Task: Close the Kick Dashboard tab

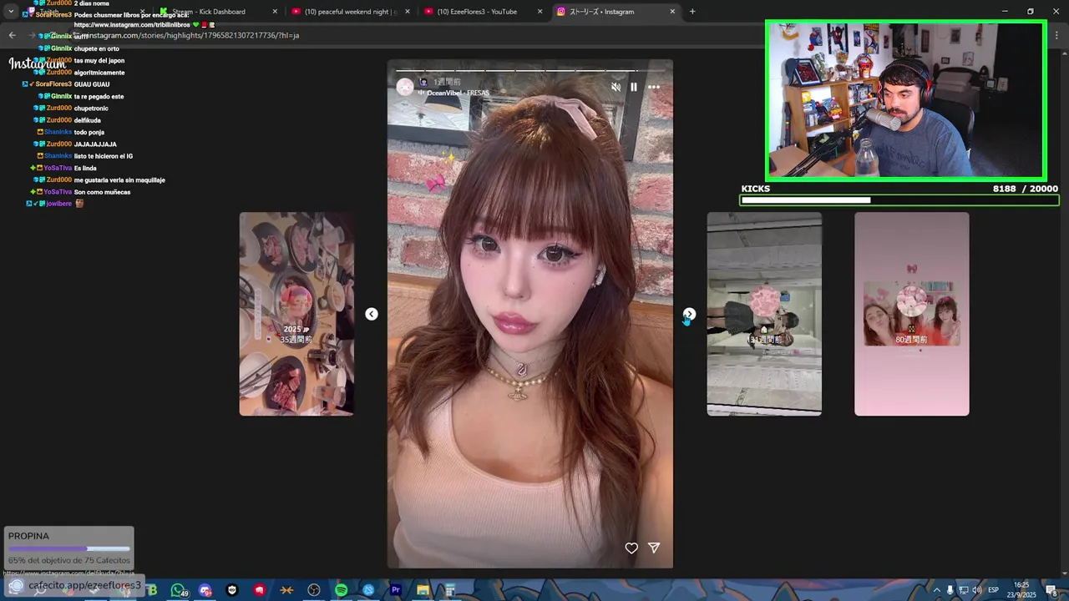Action: tap(276, 12)
